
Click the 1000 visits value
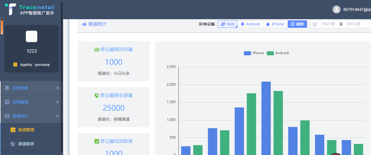click(x=114, y=62)
